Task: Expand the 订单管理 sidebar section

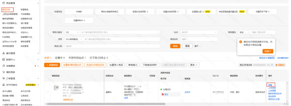Action: pyautogui.click(x=38, y=79)
